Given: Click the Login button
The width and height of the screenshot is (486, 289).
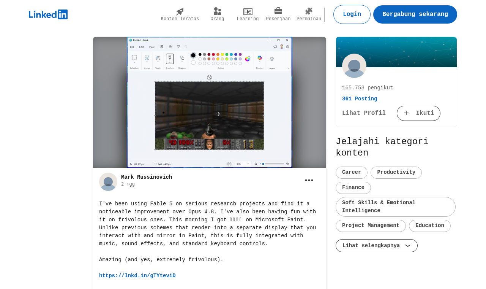Looking at the screenshot, I should pos(352,14).
